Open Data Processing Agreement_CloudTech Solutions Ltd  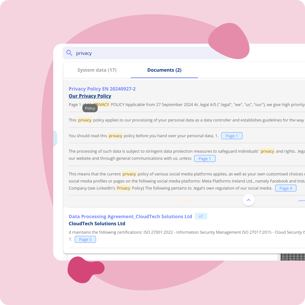click(130, 217)
